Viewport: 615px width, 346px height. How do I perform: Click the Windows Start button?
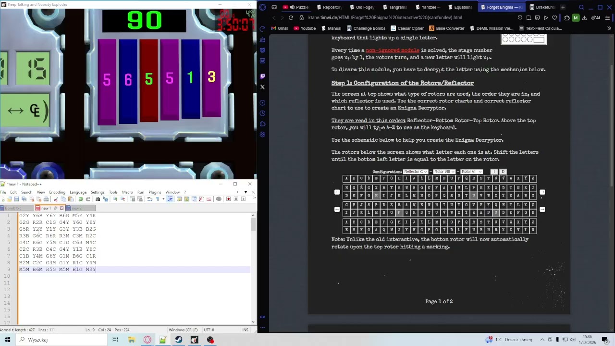(x=8, y=340)
